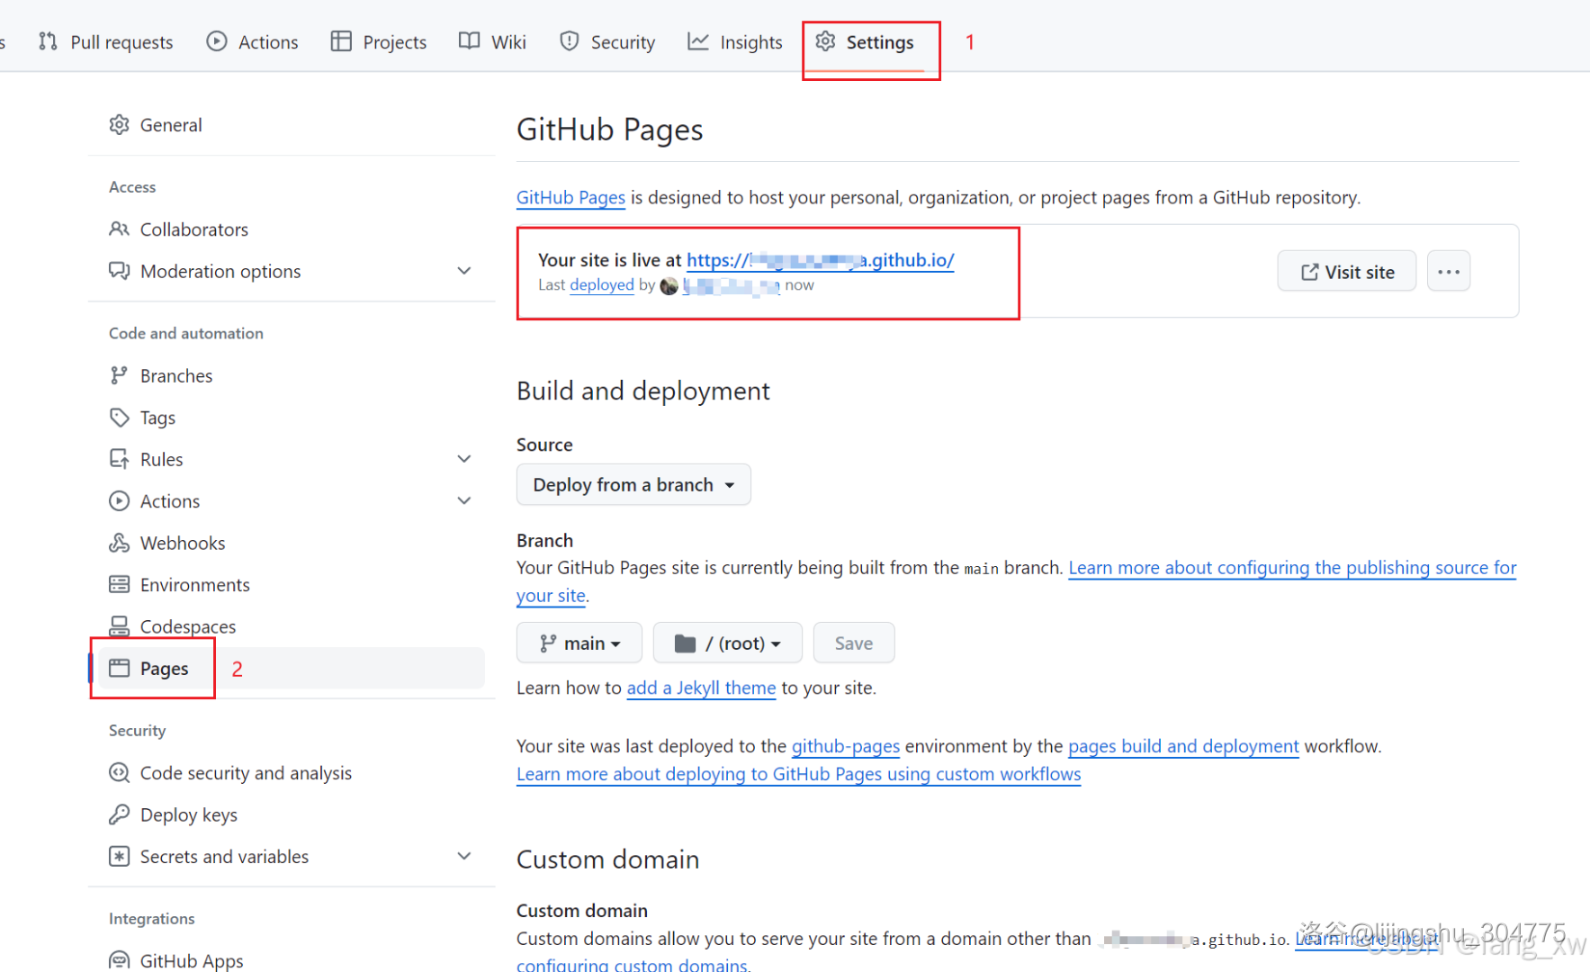Click the Visit site button
The width and height of the screenshot is (1590, 972).
[1347, 272]
